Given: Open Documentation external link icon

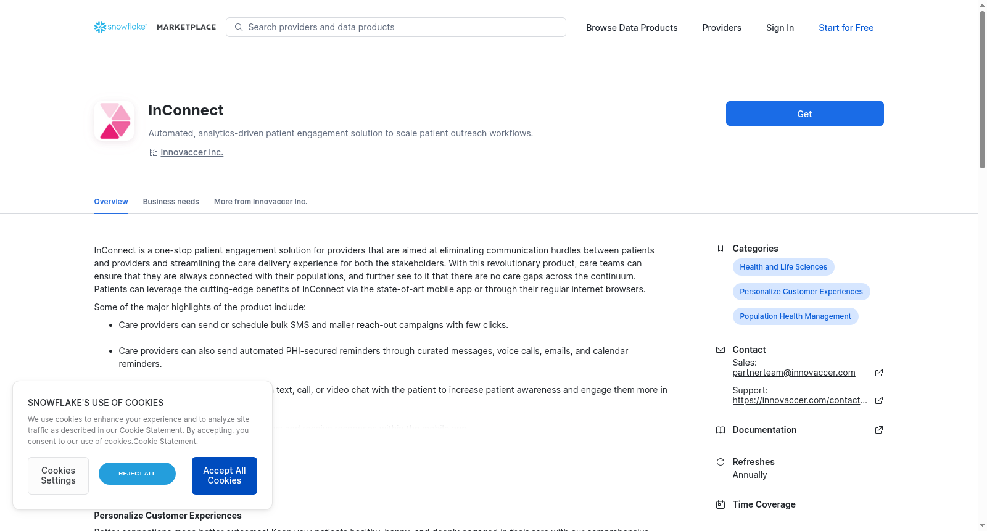Looking at the screenshot, I should click(879, 430).
